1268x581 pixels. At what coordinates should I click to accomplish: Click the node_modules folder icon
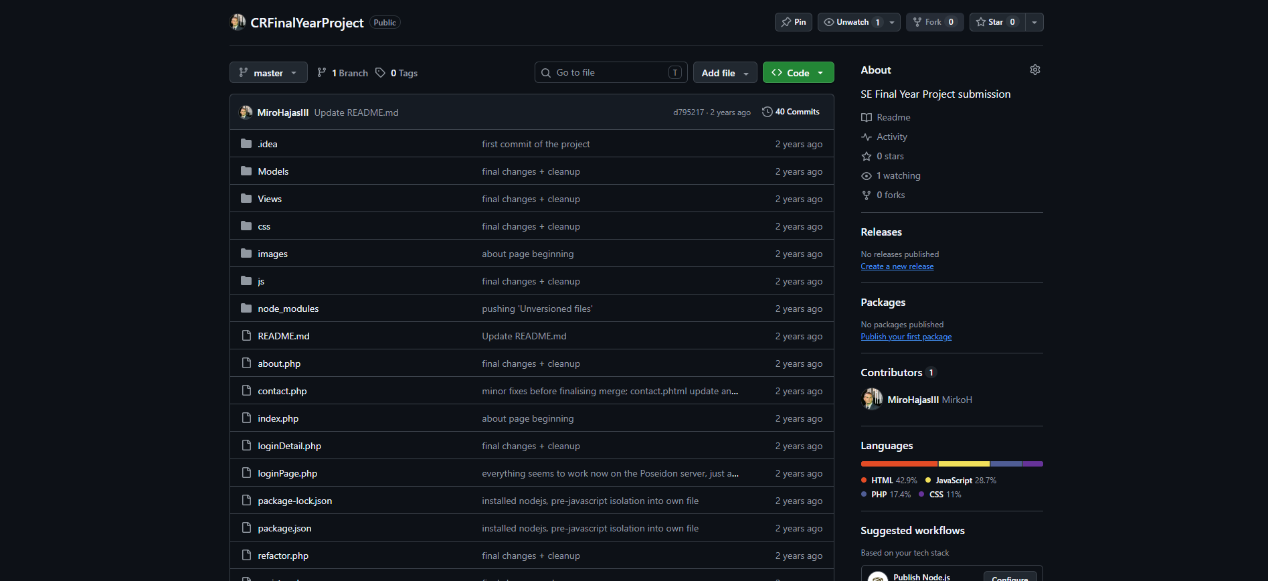(246, 308)
